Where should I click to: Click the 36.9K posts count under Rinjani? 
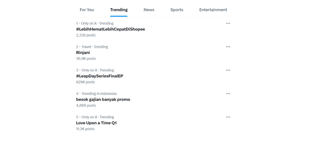pos(86,59)
